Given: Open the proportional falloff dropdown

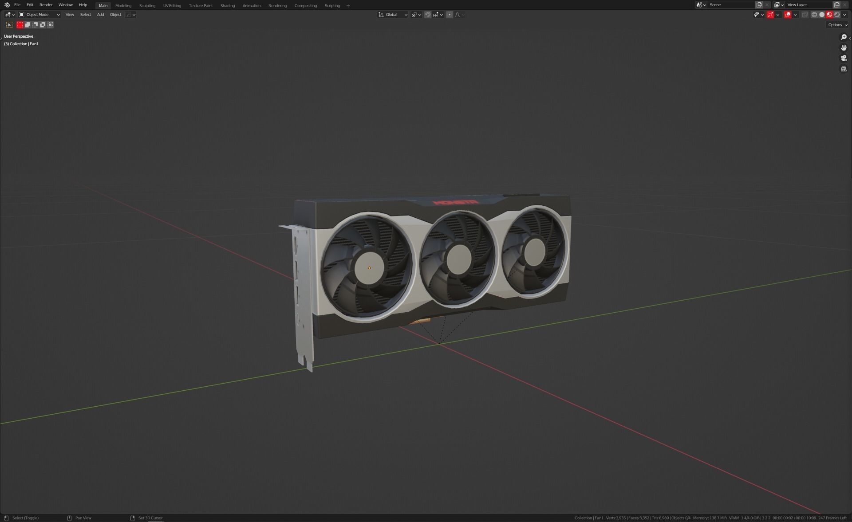Looking at the screenshot, I should [x=460, y=15].
